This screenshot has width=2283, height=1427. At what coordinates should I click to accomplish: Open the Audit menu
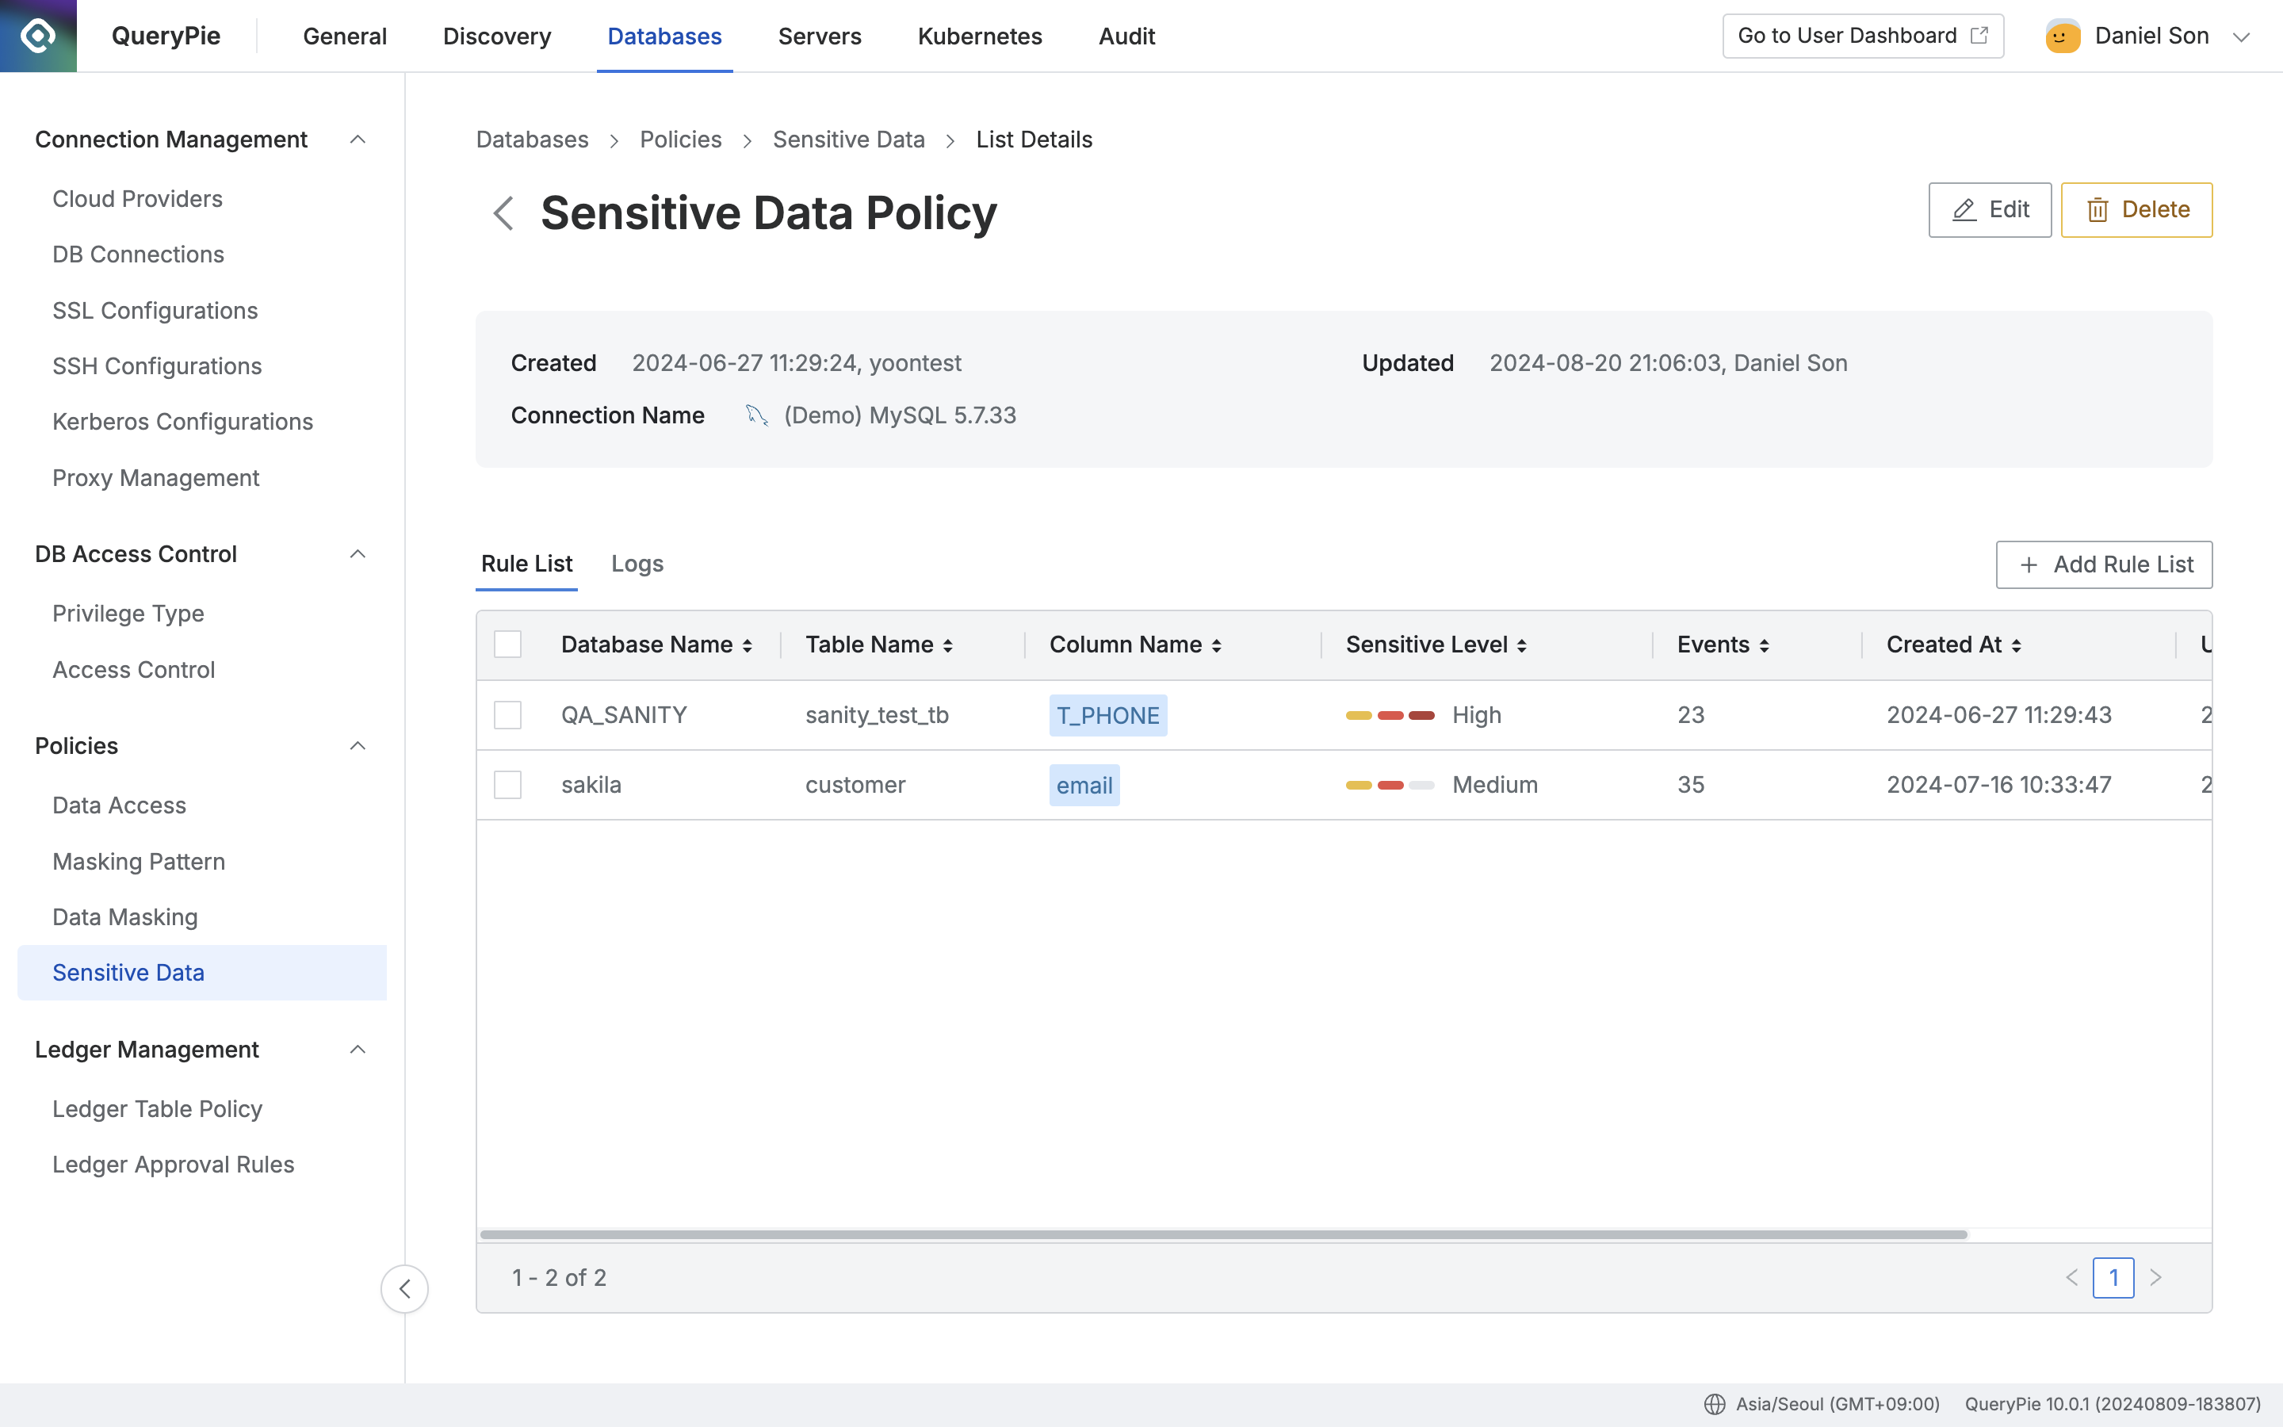click(x=1126, y=36)
